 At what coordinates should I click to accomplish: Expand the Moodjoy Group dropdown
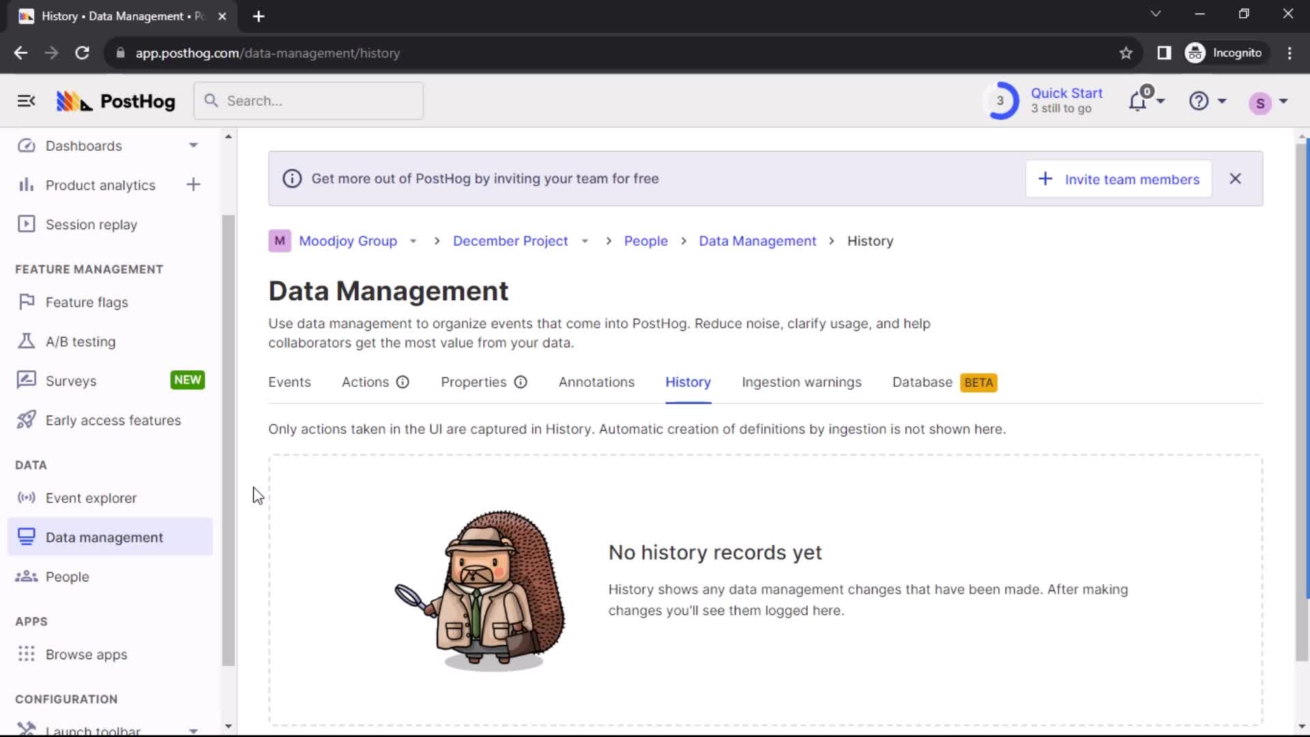point(414,241)
